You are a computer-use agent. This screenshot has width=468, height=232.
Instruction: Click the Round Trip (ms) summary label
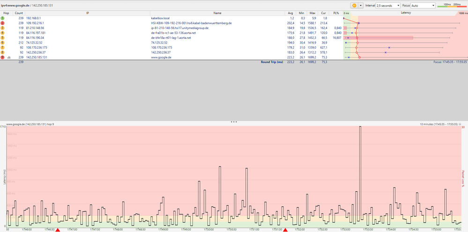(272, 62)
